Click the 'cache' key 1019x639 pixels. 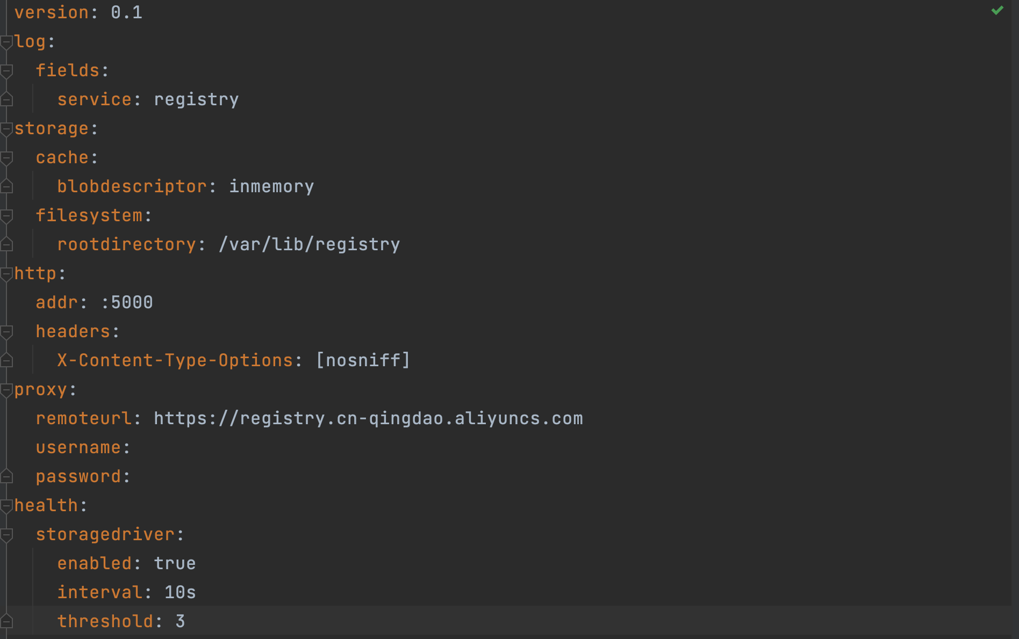(62, 157)
